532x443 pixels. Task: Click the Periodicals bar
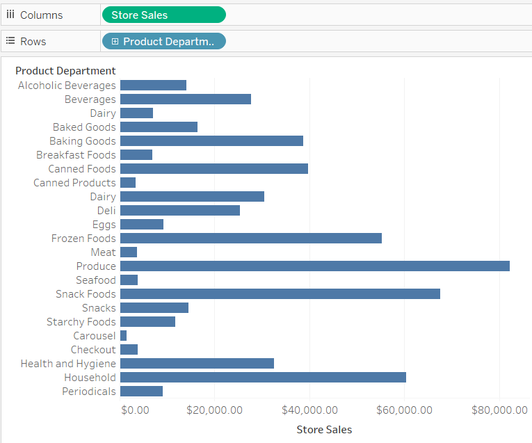(x=141, y=392)
